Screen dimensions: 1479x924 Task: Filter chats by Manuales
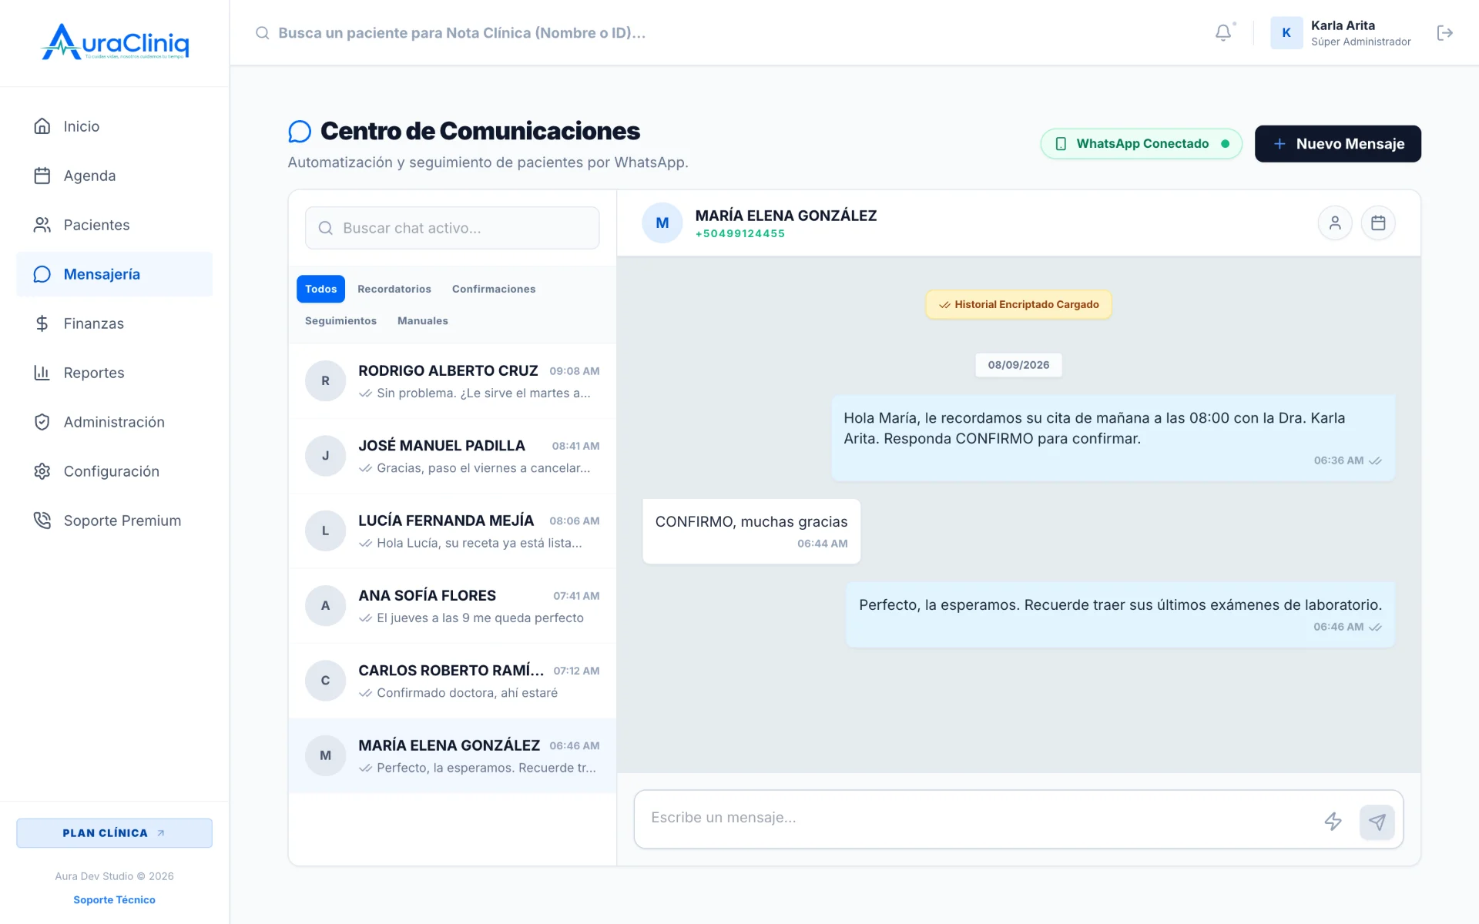point(423,321)
